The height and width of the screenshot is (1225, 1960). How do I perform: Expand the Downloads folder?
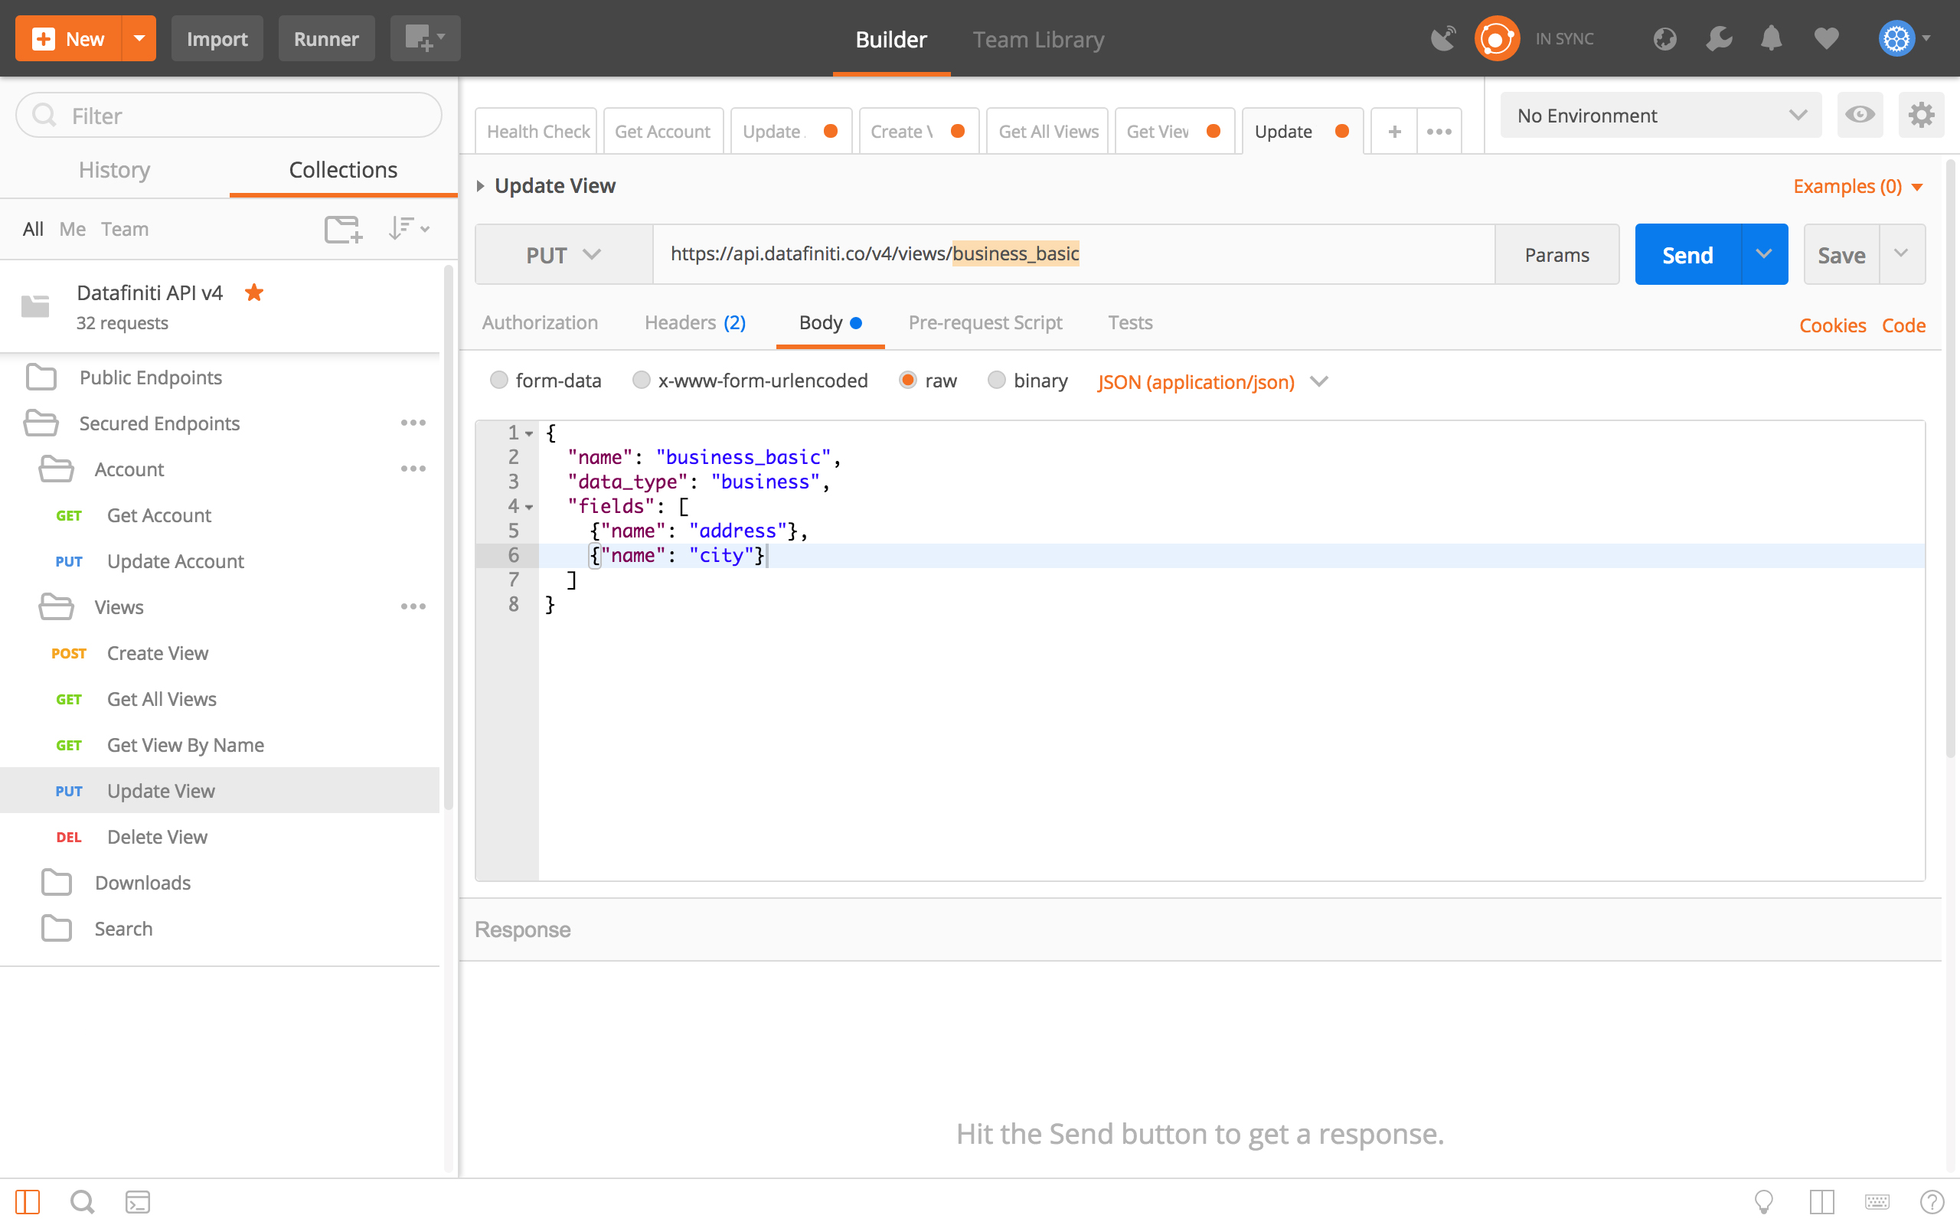click(x=220, y=882)
